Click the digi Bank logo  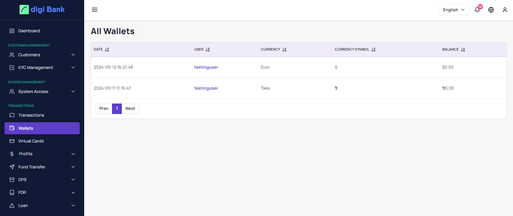42,9
